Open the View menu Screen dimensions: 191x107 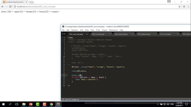tap(87, 30)
